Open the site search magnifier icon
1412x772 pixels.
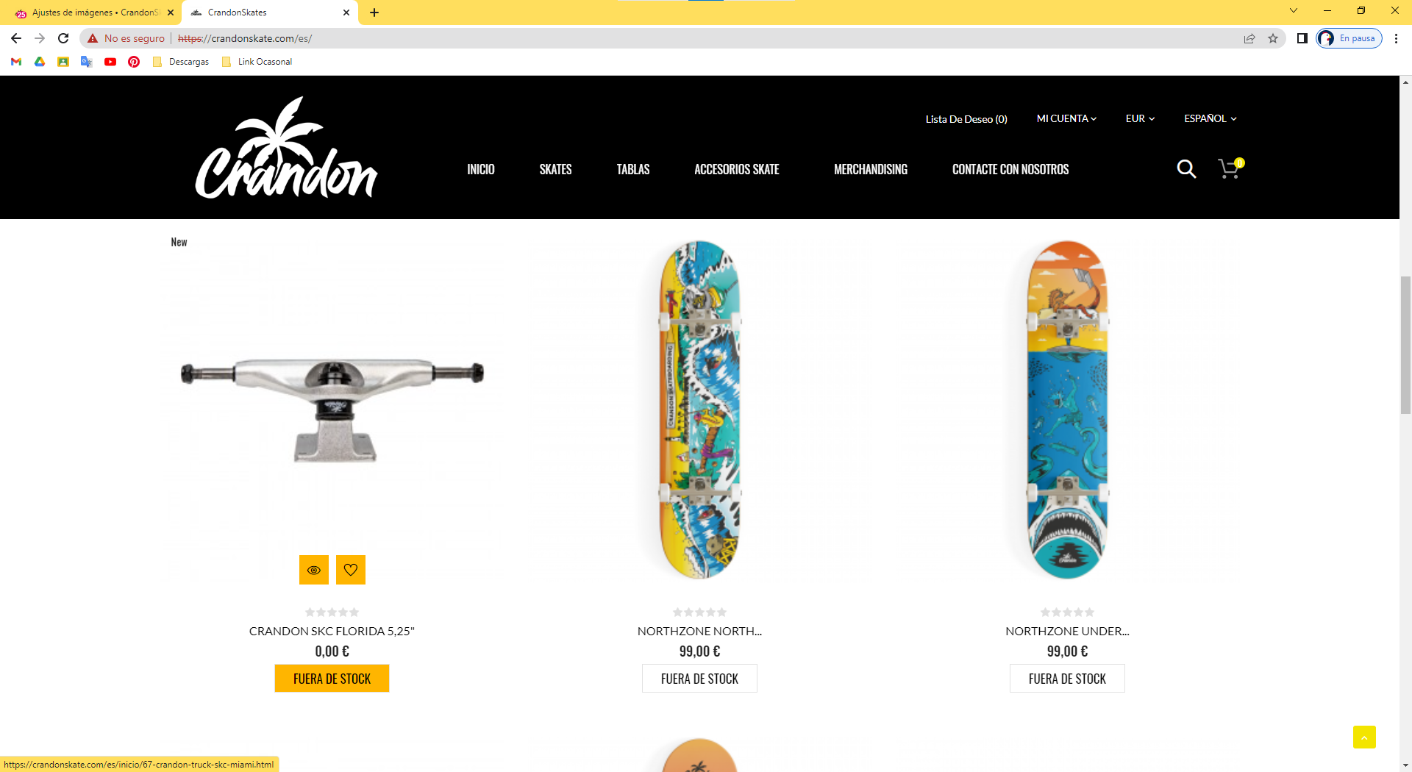[1186, 169]
